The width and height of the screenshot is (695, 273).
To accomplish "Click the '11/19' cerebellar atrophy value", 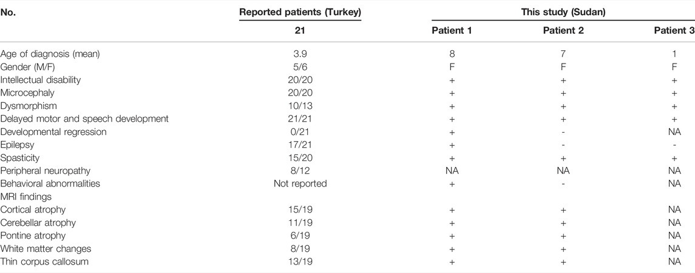I will 300,223.
